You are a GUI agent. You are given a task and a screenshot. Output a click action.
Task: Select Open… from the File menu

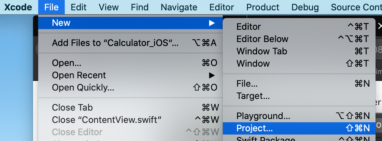67,63
